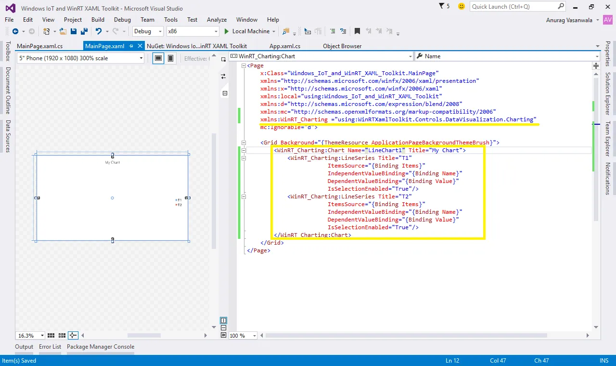Image resolution: width=616 pixels, height=366 pixels.
Task: Toggle landscape orientation in the designer
Action: tap(157, 58)
